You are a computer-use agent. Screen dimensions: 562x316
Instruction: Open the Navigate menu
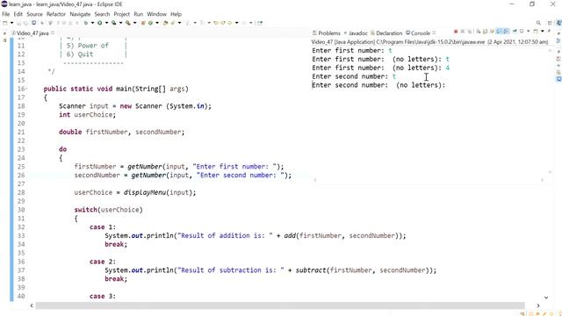pos(80,14)
